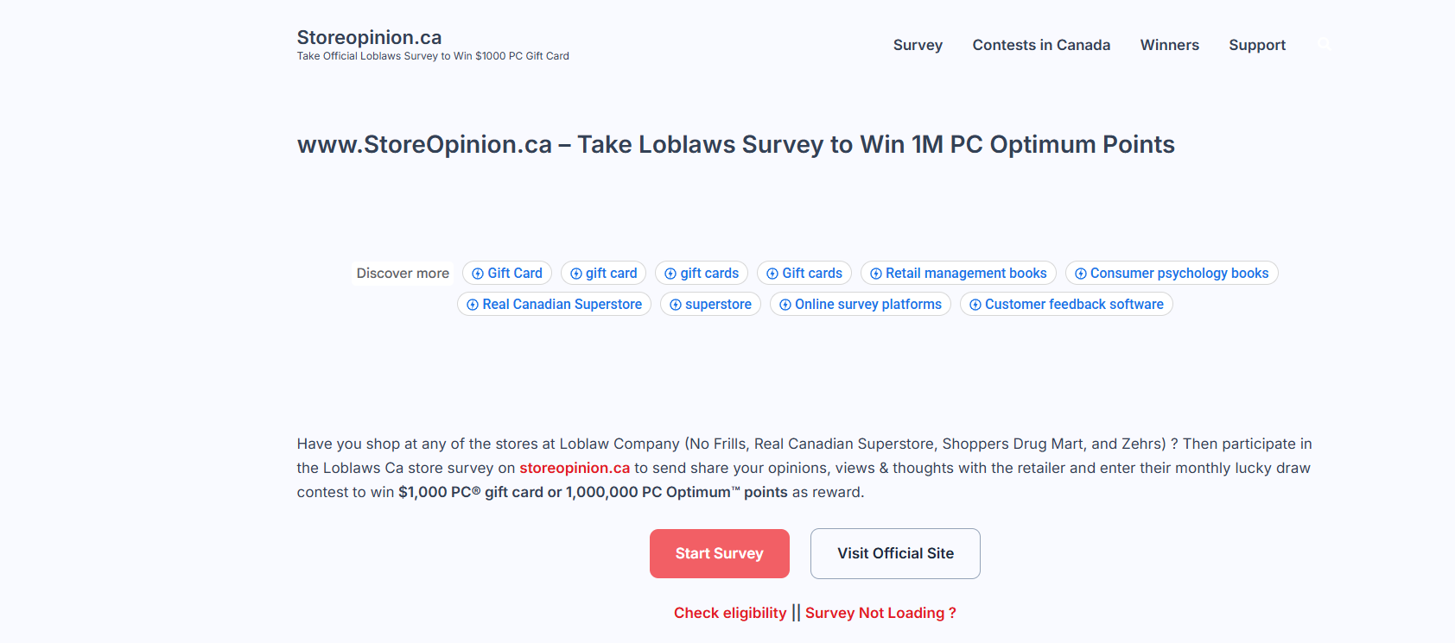Click arrow icon beside lowercase gift cards
This screenshot has width=1455, height=643.
[670, 274]
